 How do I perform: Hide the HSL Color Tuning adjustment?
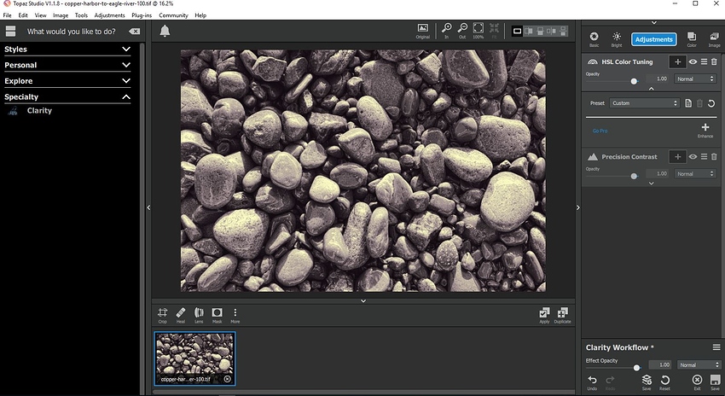click(x=693, y=62)
